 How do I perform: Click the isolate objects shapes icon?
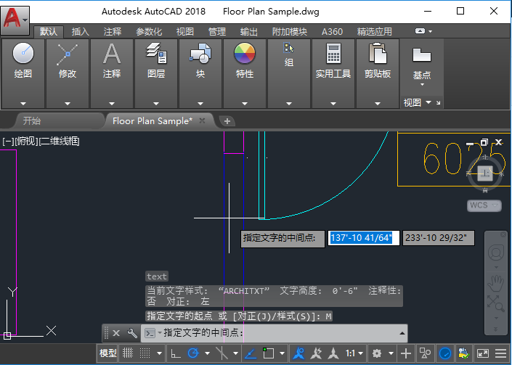pos(425,353)
